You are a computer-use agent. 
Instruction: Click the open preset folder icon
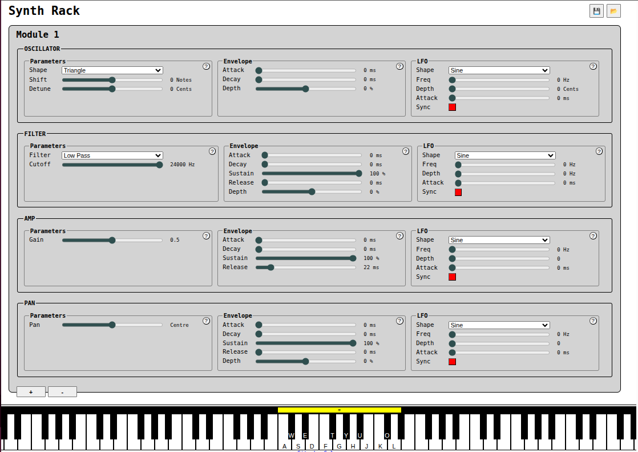click(613, 11)
